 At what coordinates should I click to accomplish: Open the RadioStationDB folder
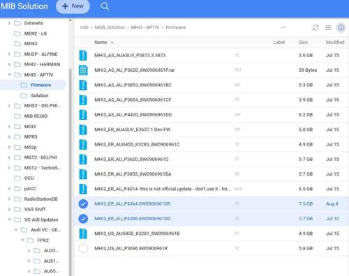(41, 199)
